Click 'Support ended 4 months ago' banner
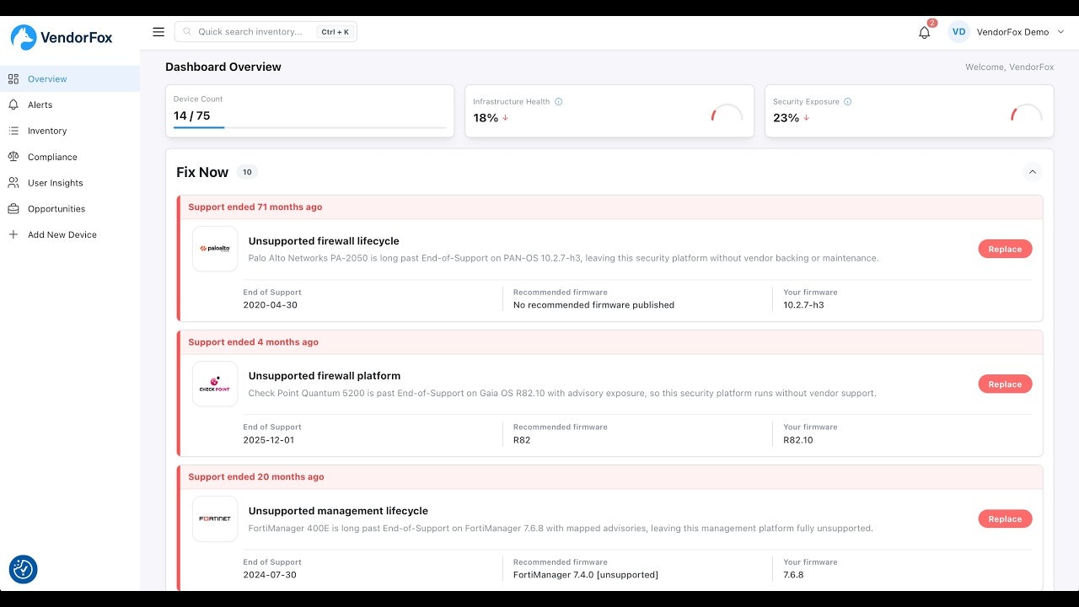The image size is (1079, 607). (254, 342)
